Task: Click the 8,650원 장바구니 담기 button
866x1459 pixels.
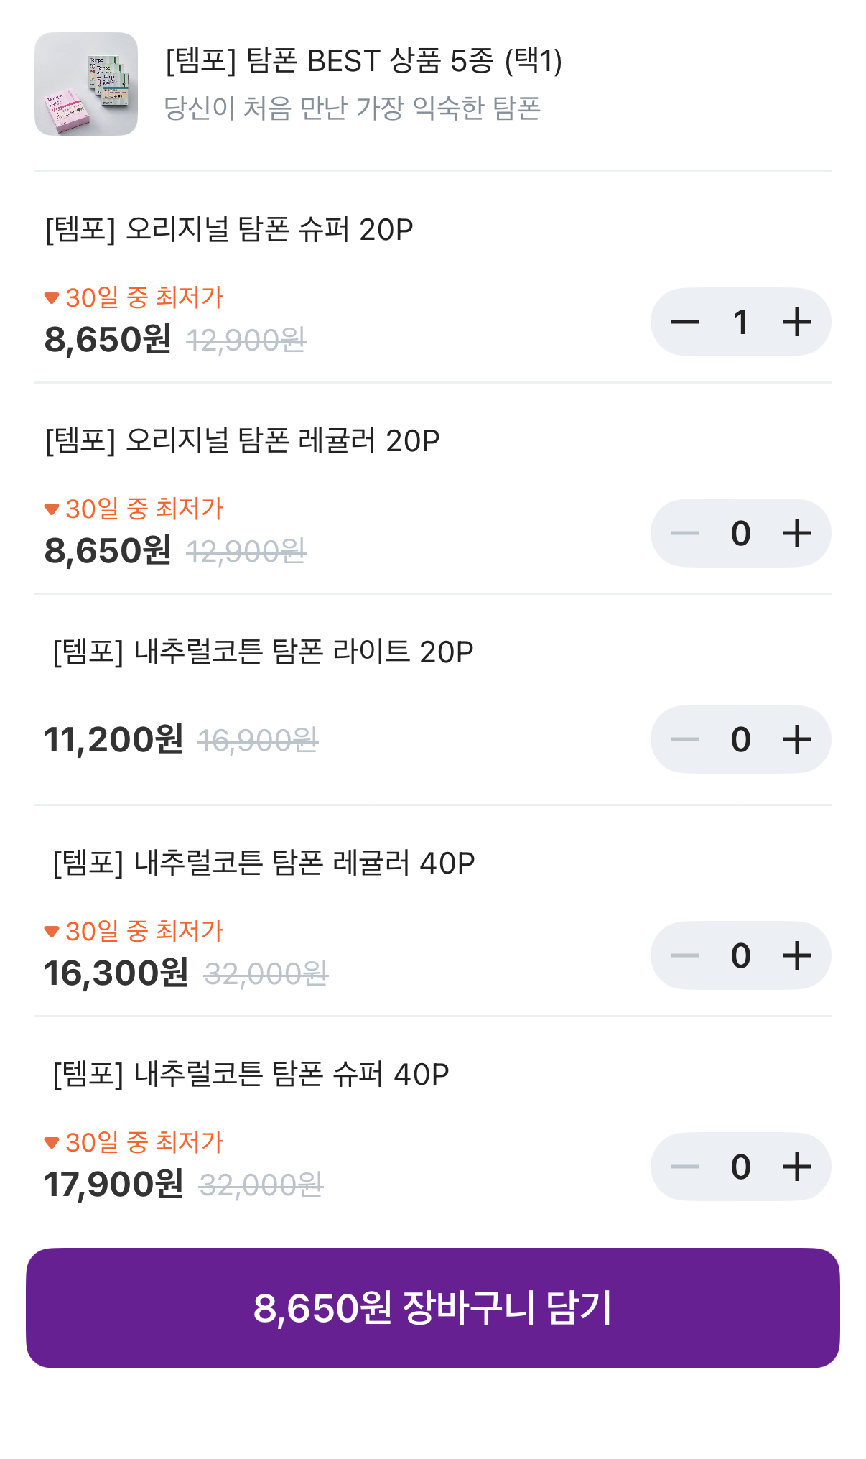Action: point(433,1307)
